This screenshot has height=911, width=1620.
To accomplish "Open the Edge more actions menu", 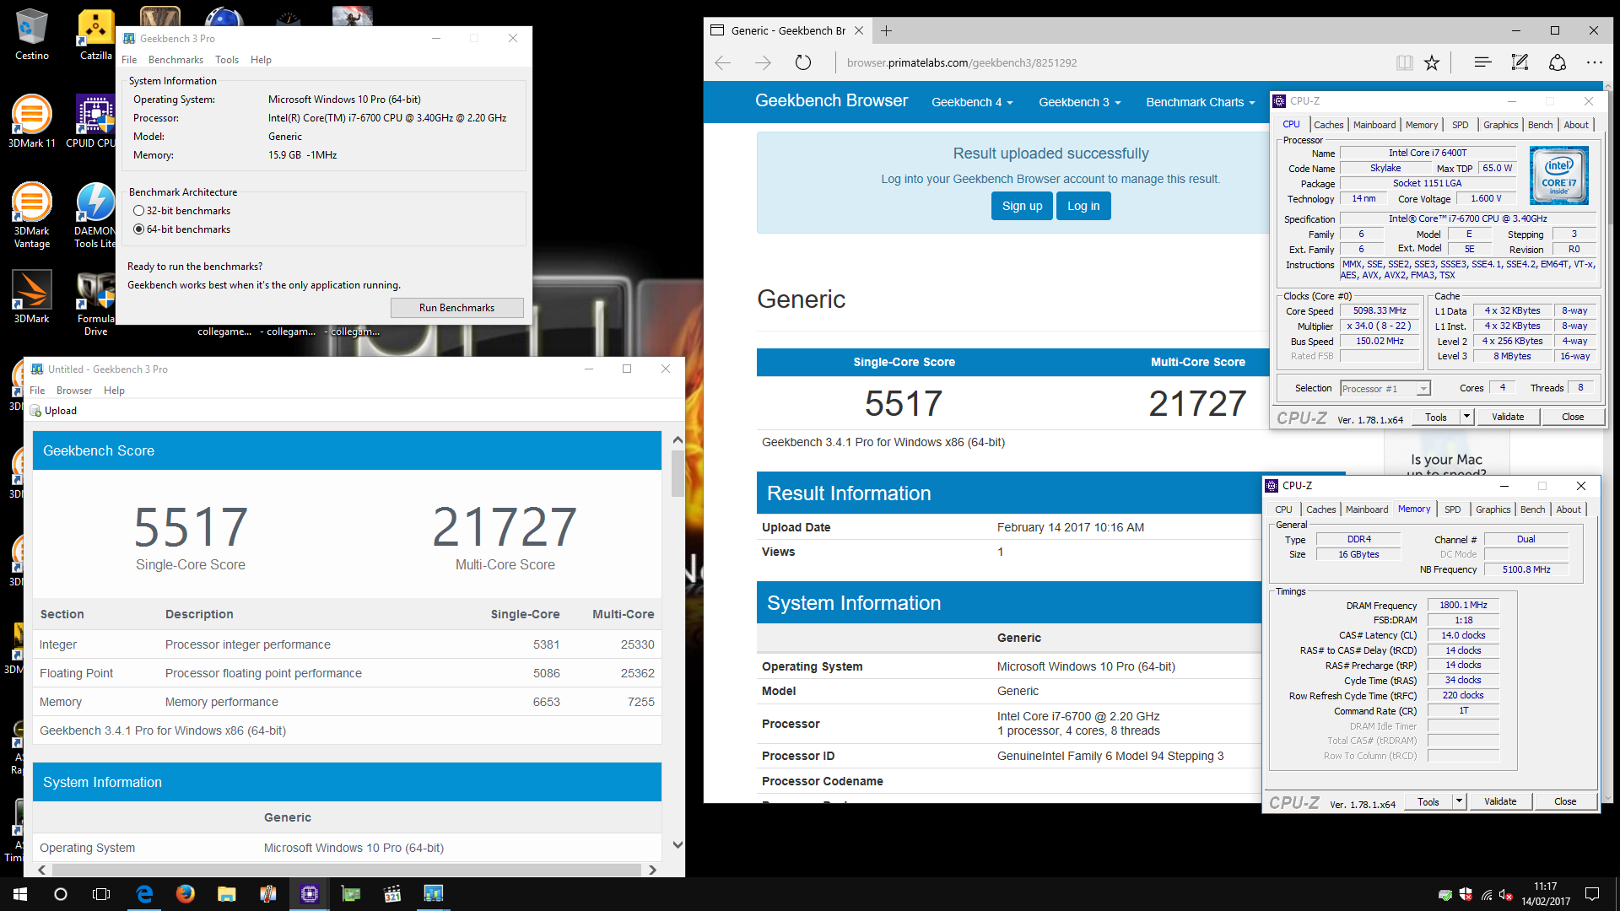I will click(x=1594, y=62).
